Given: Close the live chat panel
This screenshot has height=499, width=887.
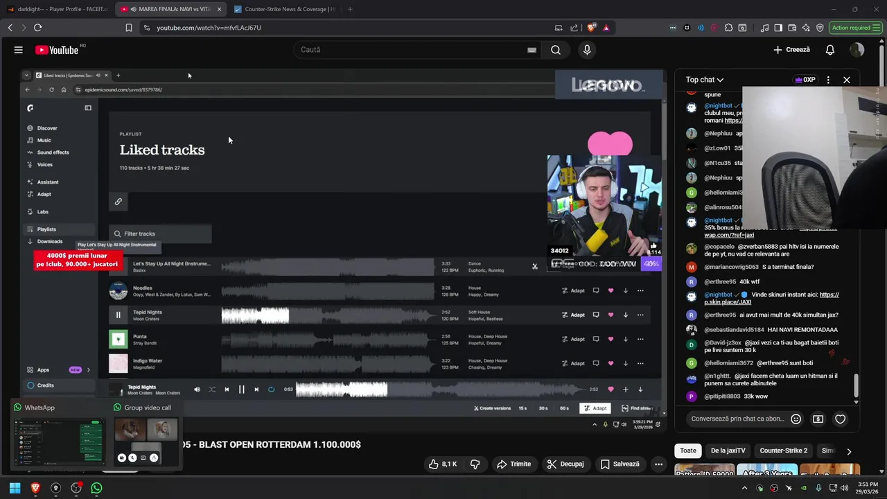Looking at the screenshot, I should [846, 80].
